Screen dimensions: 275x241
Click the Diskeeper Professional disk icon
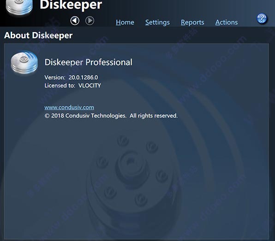pos(24,62)
